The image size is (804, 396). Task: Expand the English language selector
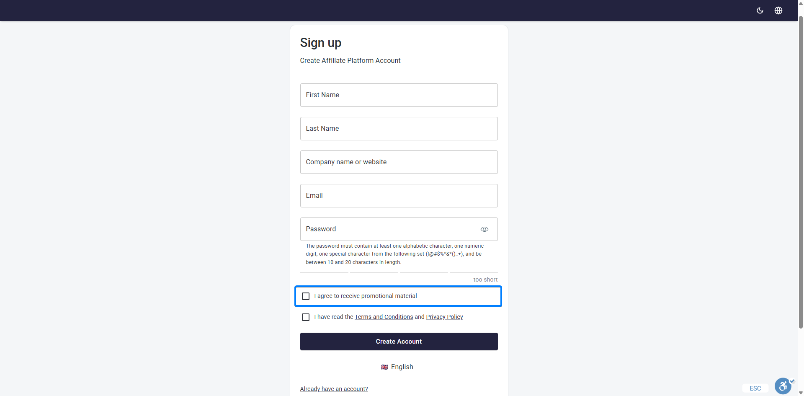402,367
